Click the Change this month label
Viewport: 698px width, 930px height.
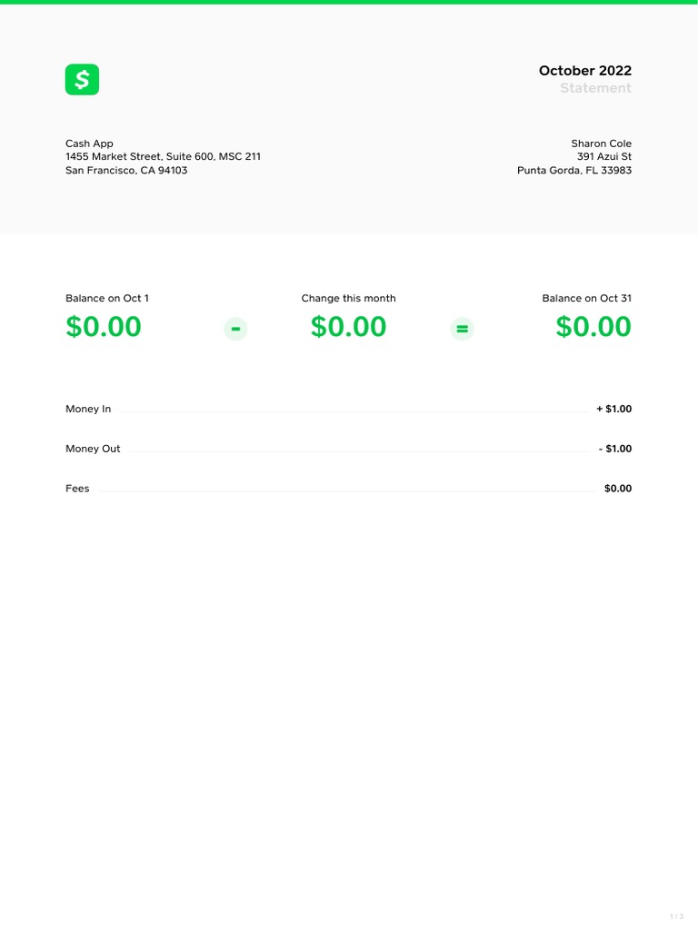348,298
